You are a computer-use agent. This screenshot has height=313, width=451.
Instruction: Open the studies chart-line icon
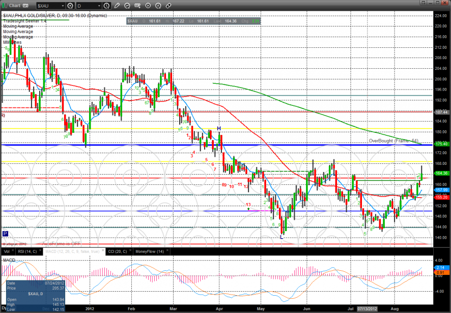tap(127, 6)
